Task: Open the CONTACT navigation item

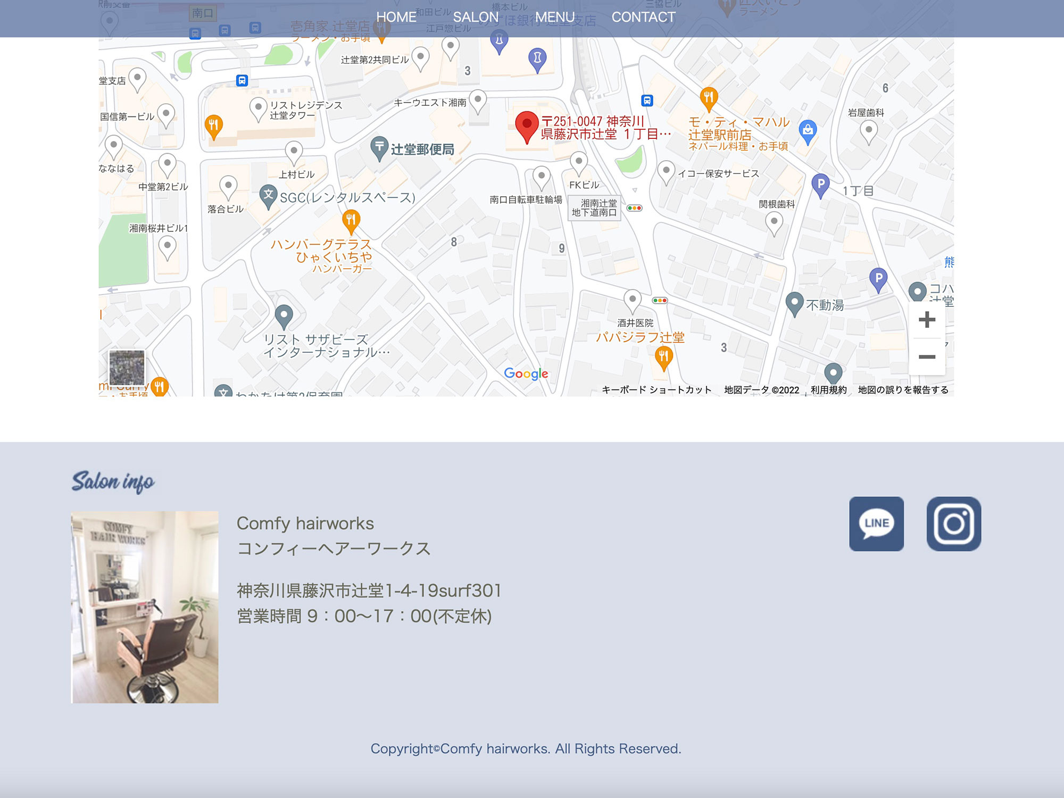Action: click(643, 17)
